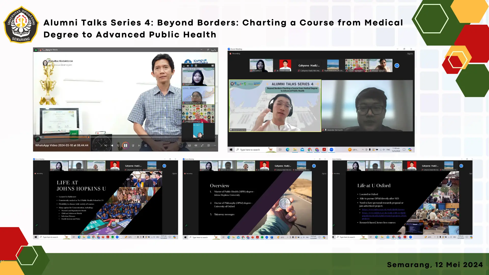Open Zoom icon in top-right taskbar

(x=332, y=150)
